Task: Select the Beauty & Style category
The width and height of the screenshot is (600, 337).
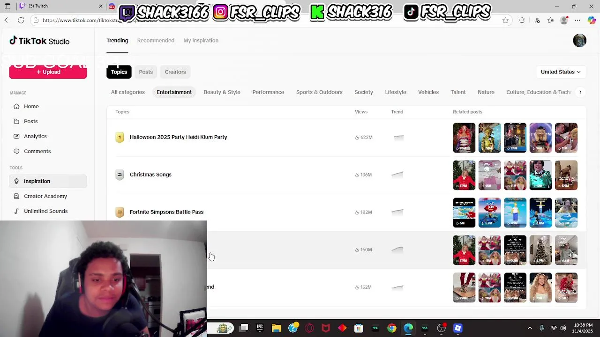Action: 222,92
